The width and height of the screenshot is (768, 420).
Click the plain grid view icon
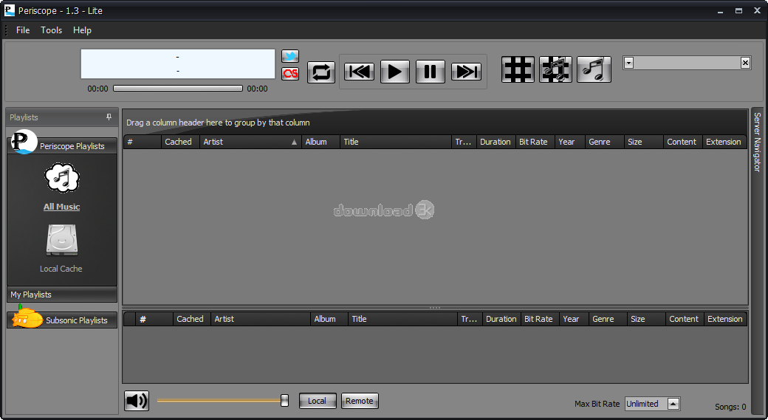518,69
